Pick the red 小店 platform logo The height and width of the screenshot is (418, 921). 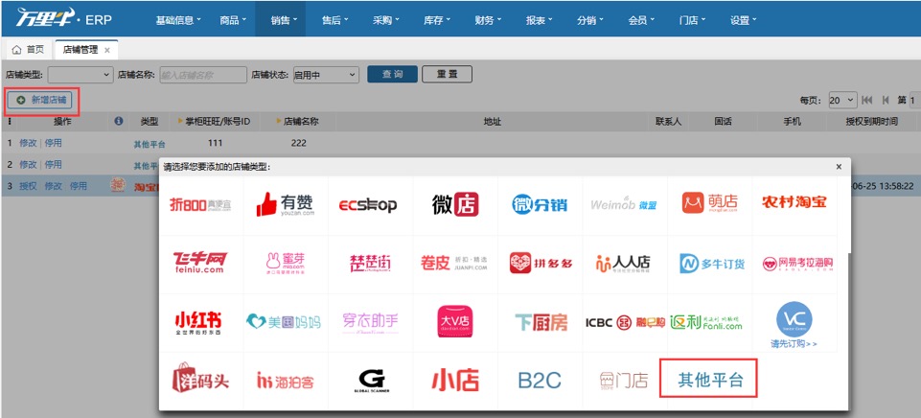click(455, 380)
